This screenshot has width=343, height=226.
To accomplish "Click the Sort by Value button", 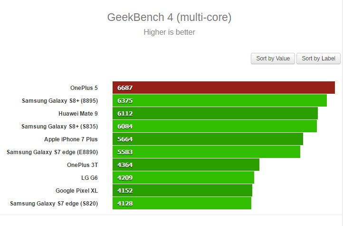I will pos(273,59).
